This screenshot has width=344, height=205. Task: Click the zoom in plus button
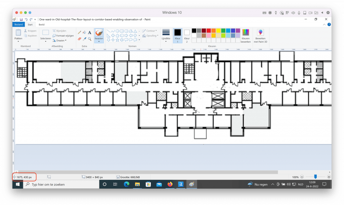pos(329,177)
